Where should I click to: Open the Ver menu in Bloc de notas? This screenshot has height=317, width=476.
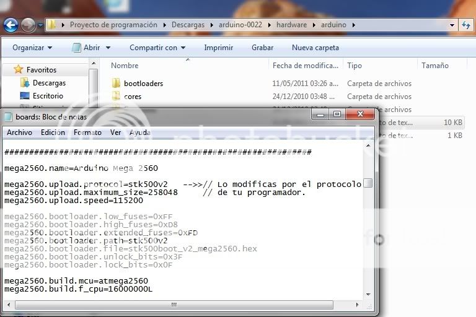pyautogui.click(x=116, y=132)
